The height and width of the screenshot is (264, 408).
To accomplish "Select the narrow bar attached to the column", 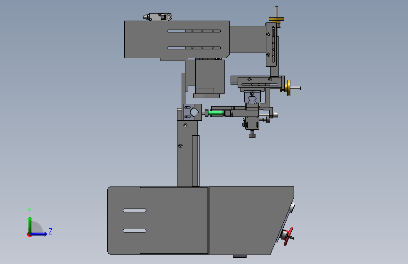I will point(196,161).
